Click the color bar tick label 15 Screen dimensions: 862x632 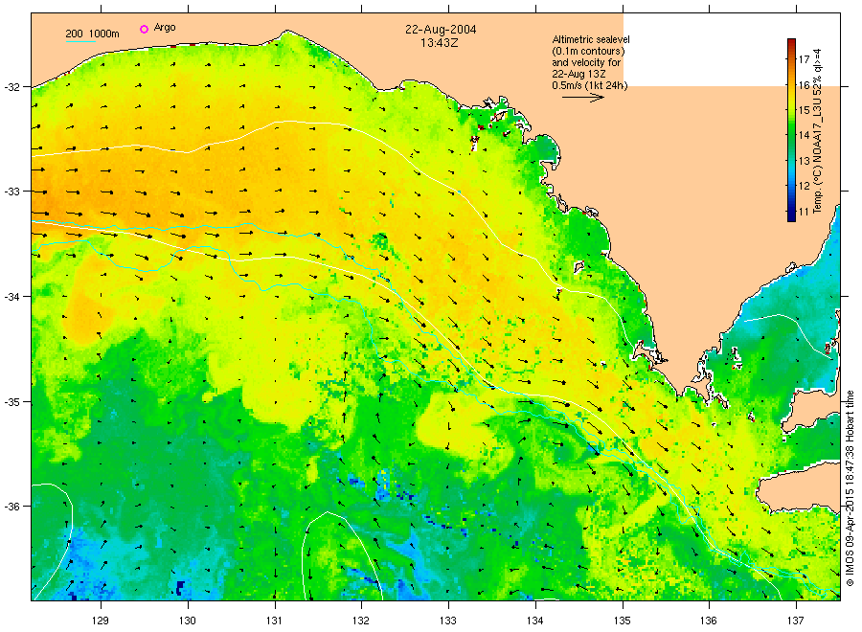(804, 110)
